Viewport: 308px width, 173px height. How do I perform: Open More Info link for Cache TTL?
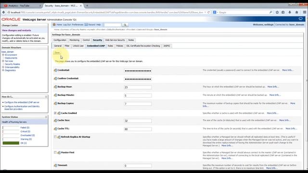(x=291, y=129)
